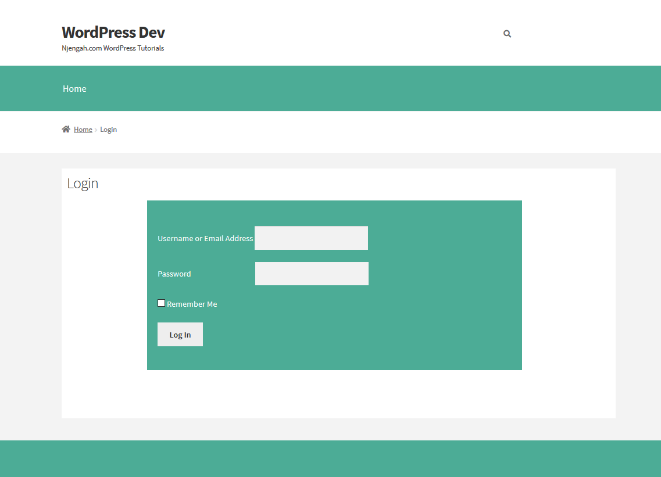This screenshot has width=661, height=477.
Task: Click the Remember Me label text
Action: [192, 304]
